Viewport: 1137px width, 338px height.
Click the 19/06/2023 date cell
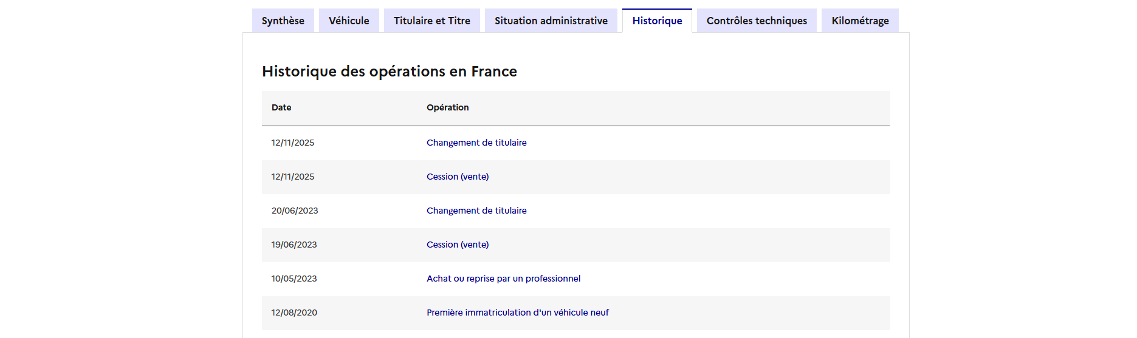294,245
